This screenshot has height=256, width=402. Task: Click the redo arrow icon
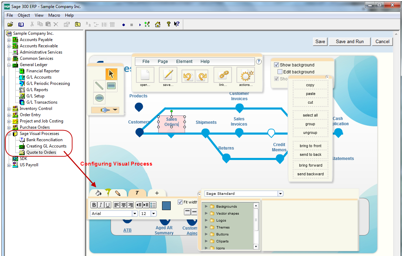[x=202, y=76]
